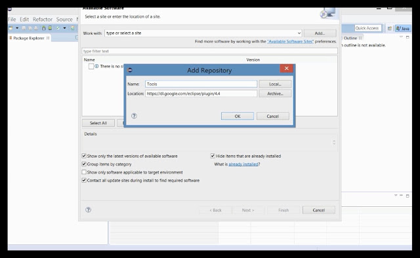Screen dimensions: 420x258
Task: Open the File menu
Action: click(x=12, y=19)
